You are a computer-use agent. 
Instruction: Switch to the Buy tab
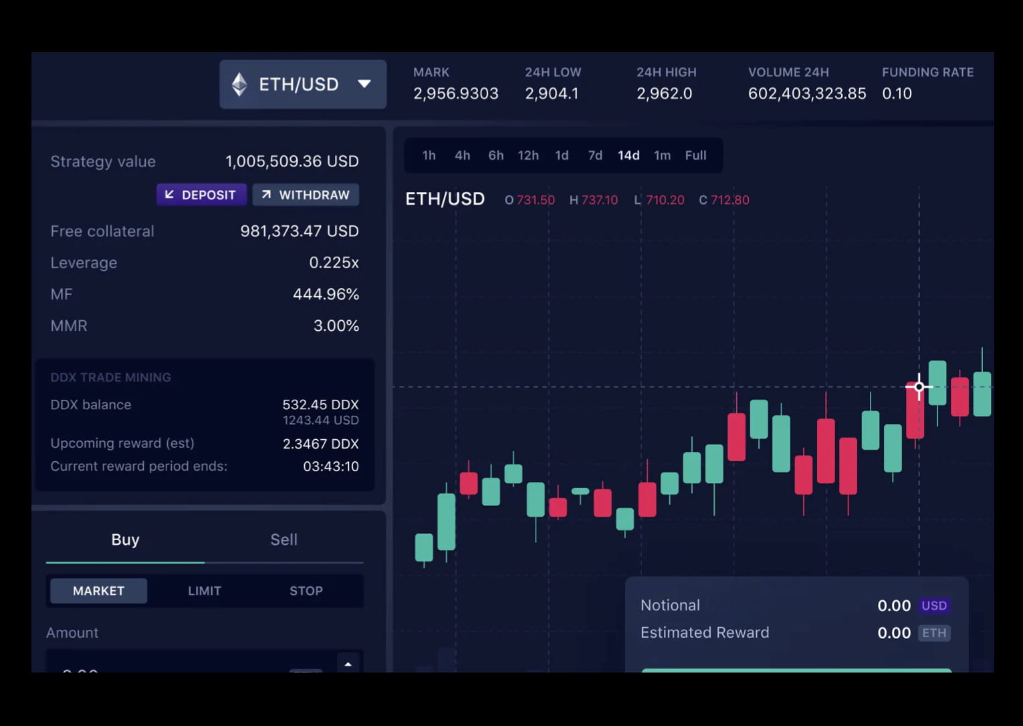[125, 539]
